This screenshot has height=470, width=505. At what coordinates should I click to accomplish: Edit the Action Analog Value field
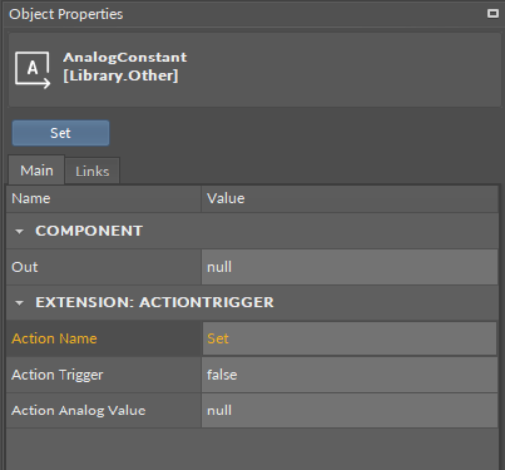point(350,411)
